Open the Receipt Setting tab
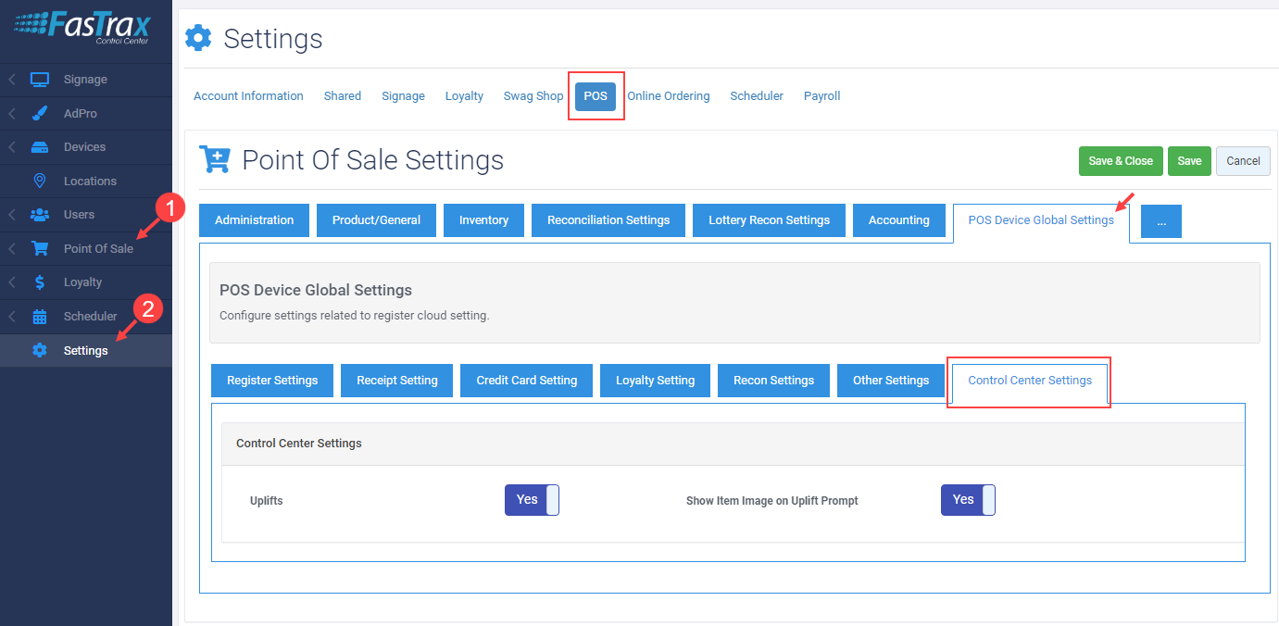 396,381
